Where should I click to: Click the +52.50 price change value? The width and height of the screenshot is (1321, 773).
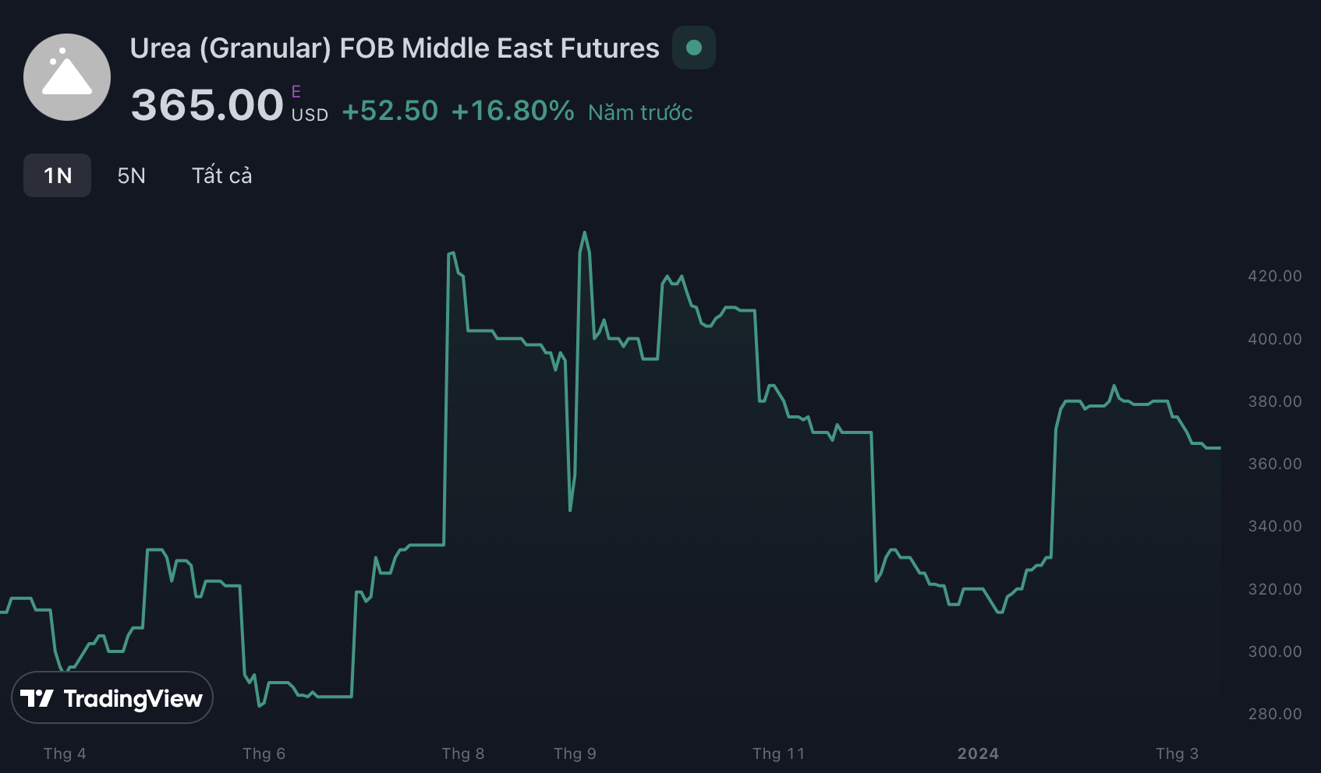coord(390,111)
